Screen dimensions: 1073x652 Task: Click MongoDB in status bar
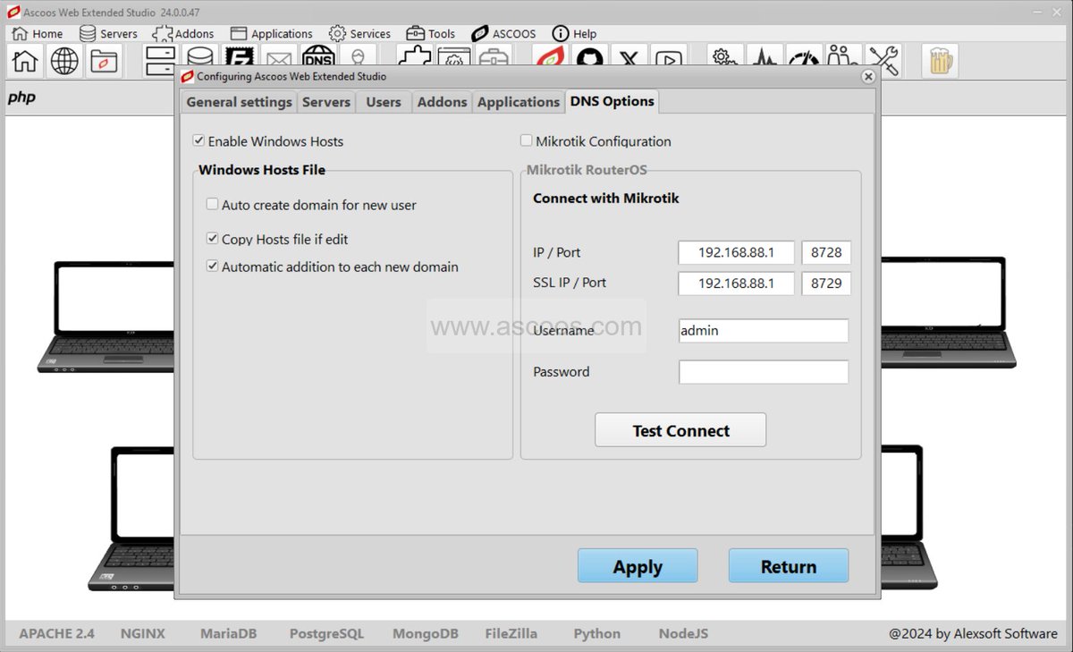tap(426, 633)
